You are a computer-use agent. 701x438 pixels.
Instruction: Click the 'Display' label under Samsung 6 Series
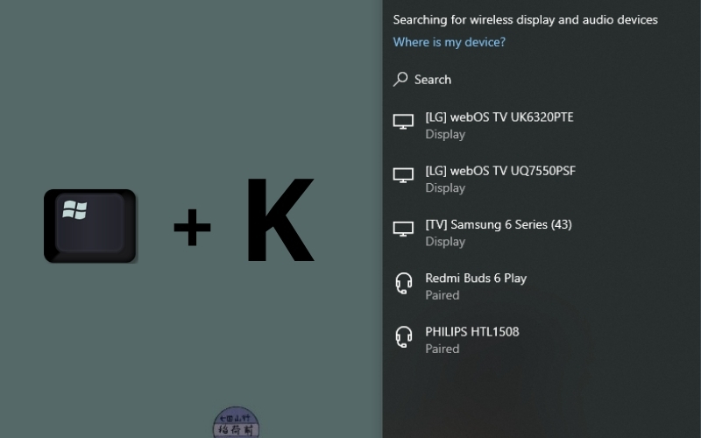pos(445,242)
